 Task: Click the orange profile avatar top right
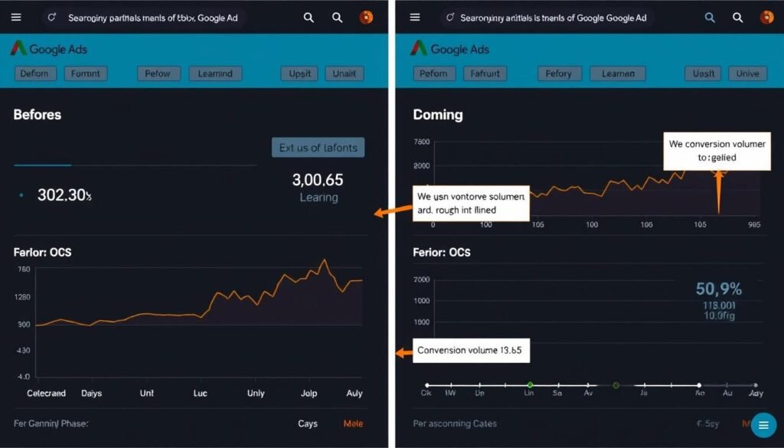[x=366, y=17]
